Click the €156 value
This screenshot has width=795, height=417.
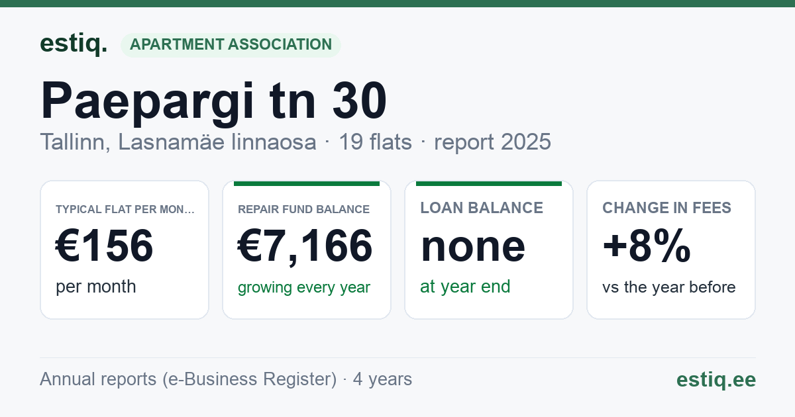click(x=105, y=246)
